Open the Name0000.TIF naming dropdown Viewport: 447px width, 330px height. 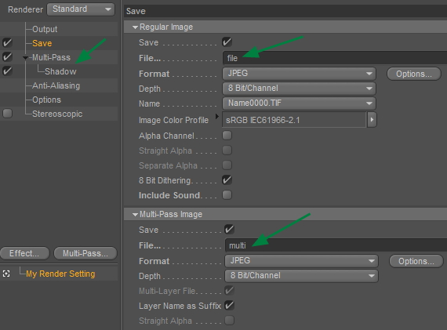coord(299,103)
